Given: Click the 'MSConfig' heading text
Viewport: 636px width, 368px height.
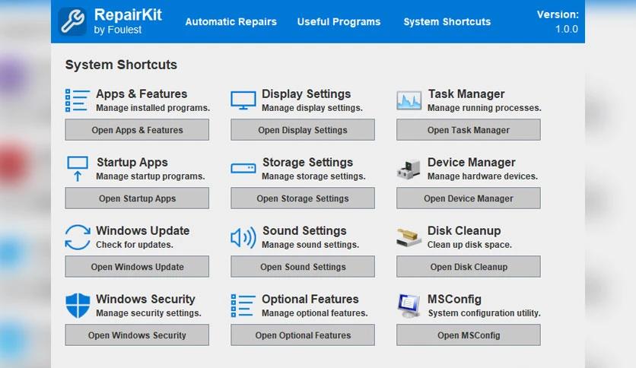Looking at the screenshot, I should (x=455, y=300).
